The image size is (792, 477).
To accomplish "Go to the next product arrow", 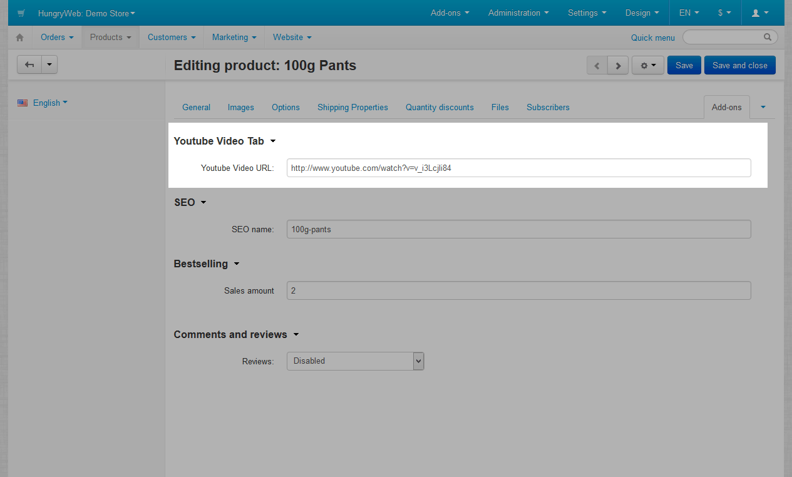I will pyautogui.click(x=618, y=65).
